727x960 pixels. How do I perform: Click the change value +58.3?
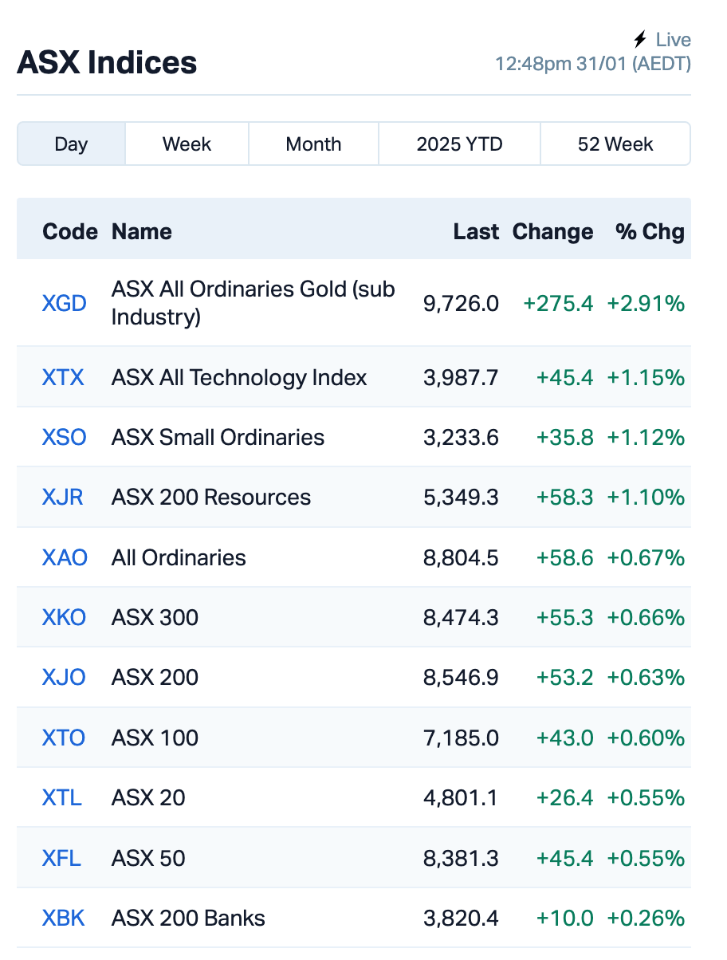pyautogui.click(x=565, y=498)
